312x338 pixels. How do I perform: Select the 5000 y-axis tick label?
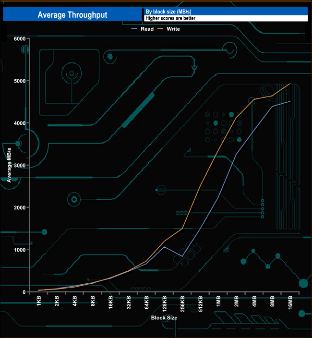coord(19,81)
